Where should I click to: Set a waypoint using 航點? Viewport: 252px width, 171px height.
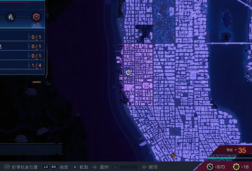click(84, 167)
